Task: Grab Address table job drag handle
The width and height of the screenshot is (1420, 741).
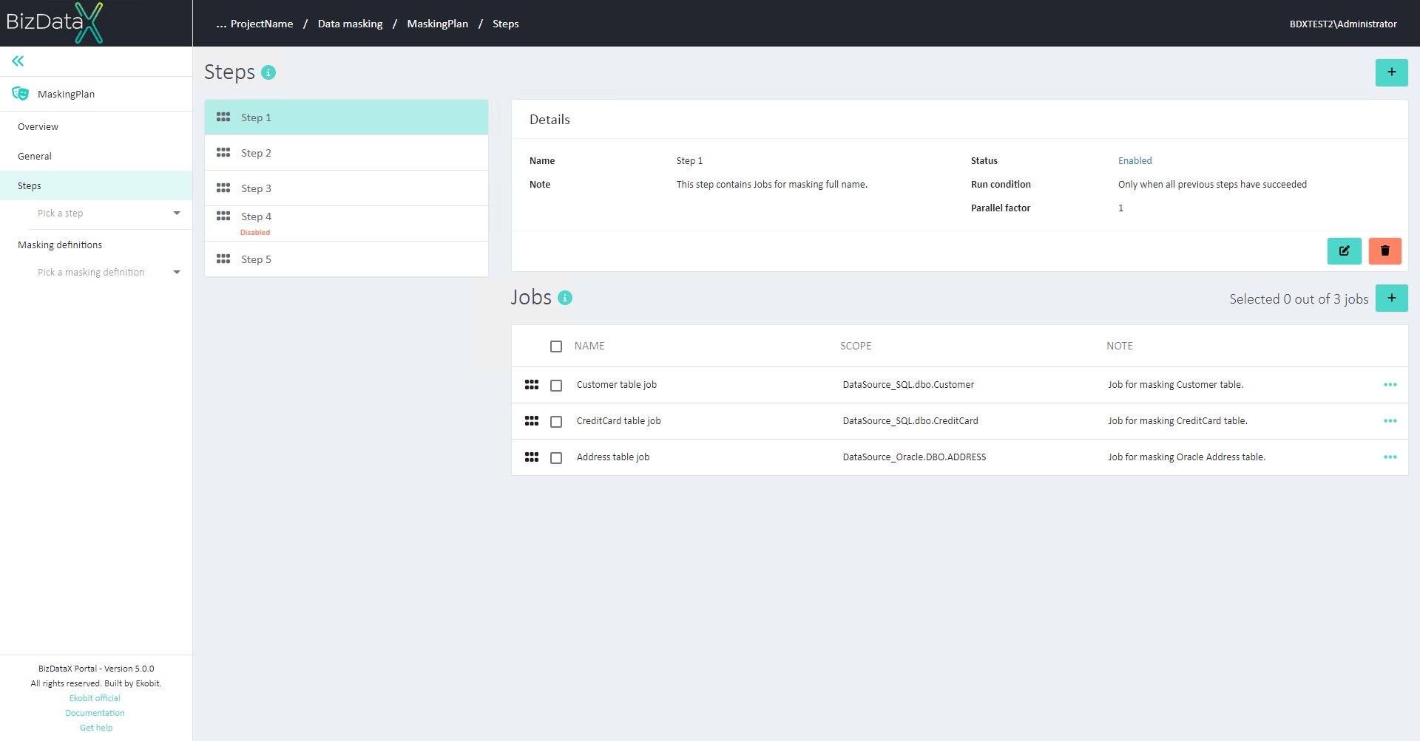Action: point(532,457)
